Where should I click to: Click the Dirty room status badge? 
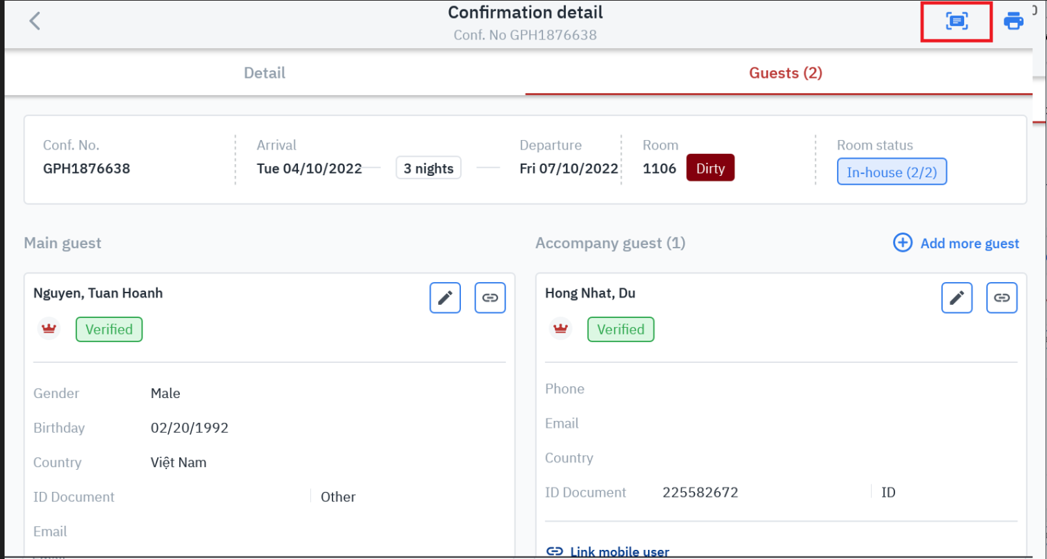[x=710, y=168]
